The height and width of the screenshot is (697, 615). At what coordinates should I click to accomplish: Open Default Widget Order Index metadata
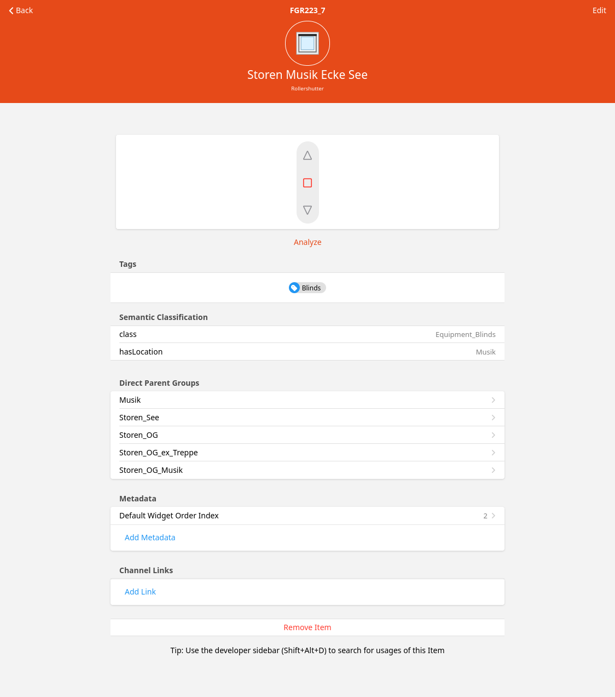coord(307,516)
